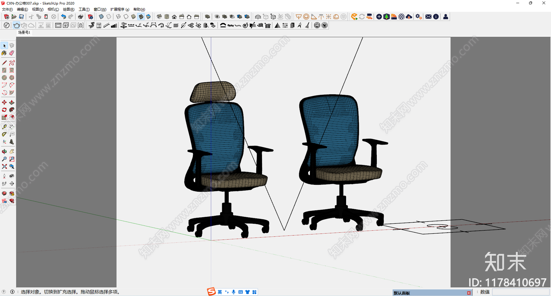The image size is (551, 296).
Task: Click the Save floppy disk icon
Action: click(x=21, y=17)
